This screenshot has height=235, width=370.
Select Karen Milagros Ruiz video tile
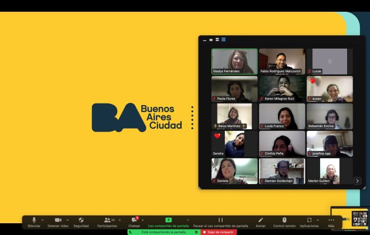pos(282,89)
